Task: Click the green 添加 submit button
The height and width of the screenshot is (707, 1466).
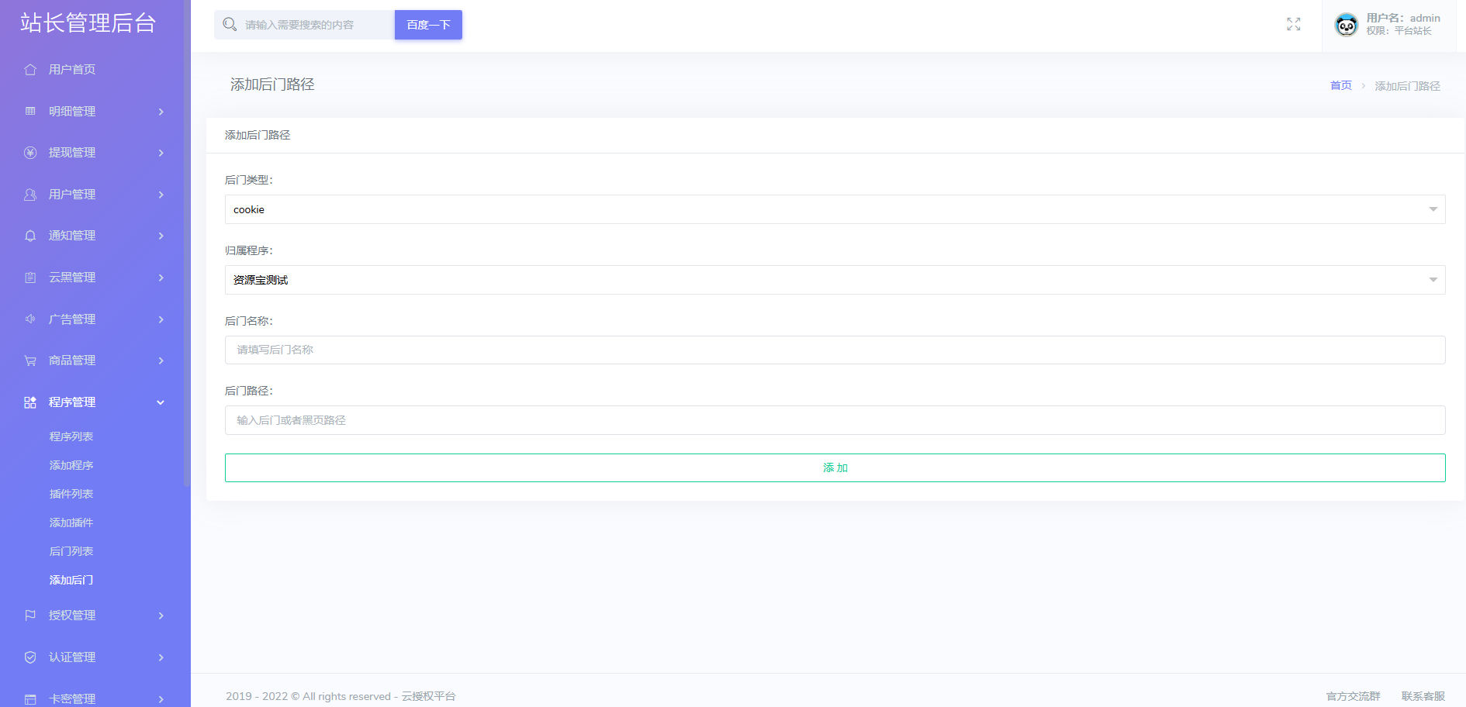Action: click(x=835, y=467)
